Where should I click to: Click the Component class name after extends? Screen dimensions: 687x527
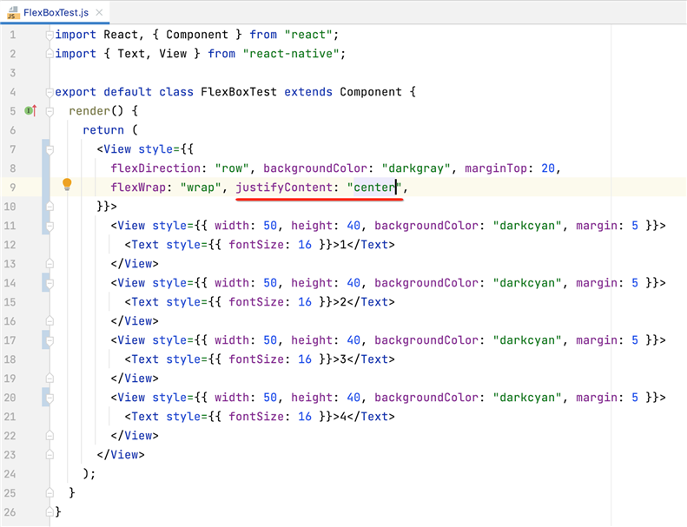[370, 92]
